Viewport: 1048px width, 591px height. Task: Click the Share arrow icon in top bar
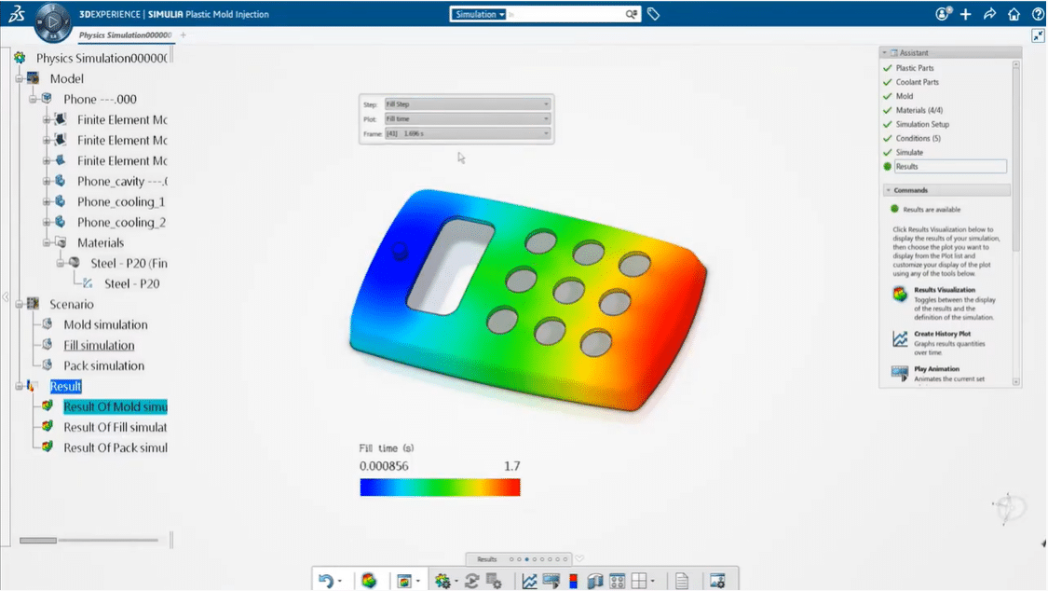click(x=990, y=14)
